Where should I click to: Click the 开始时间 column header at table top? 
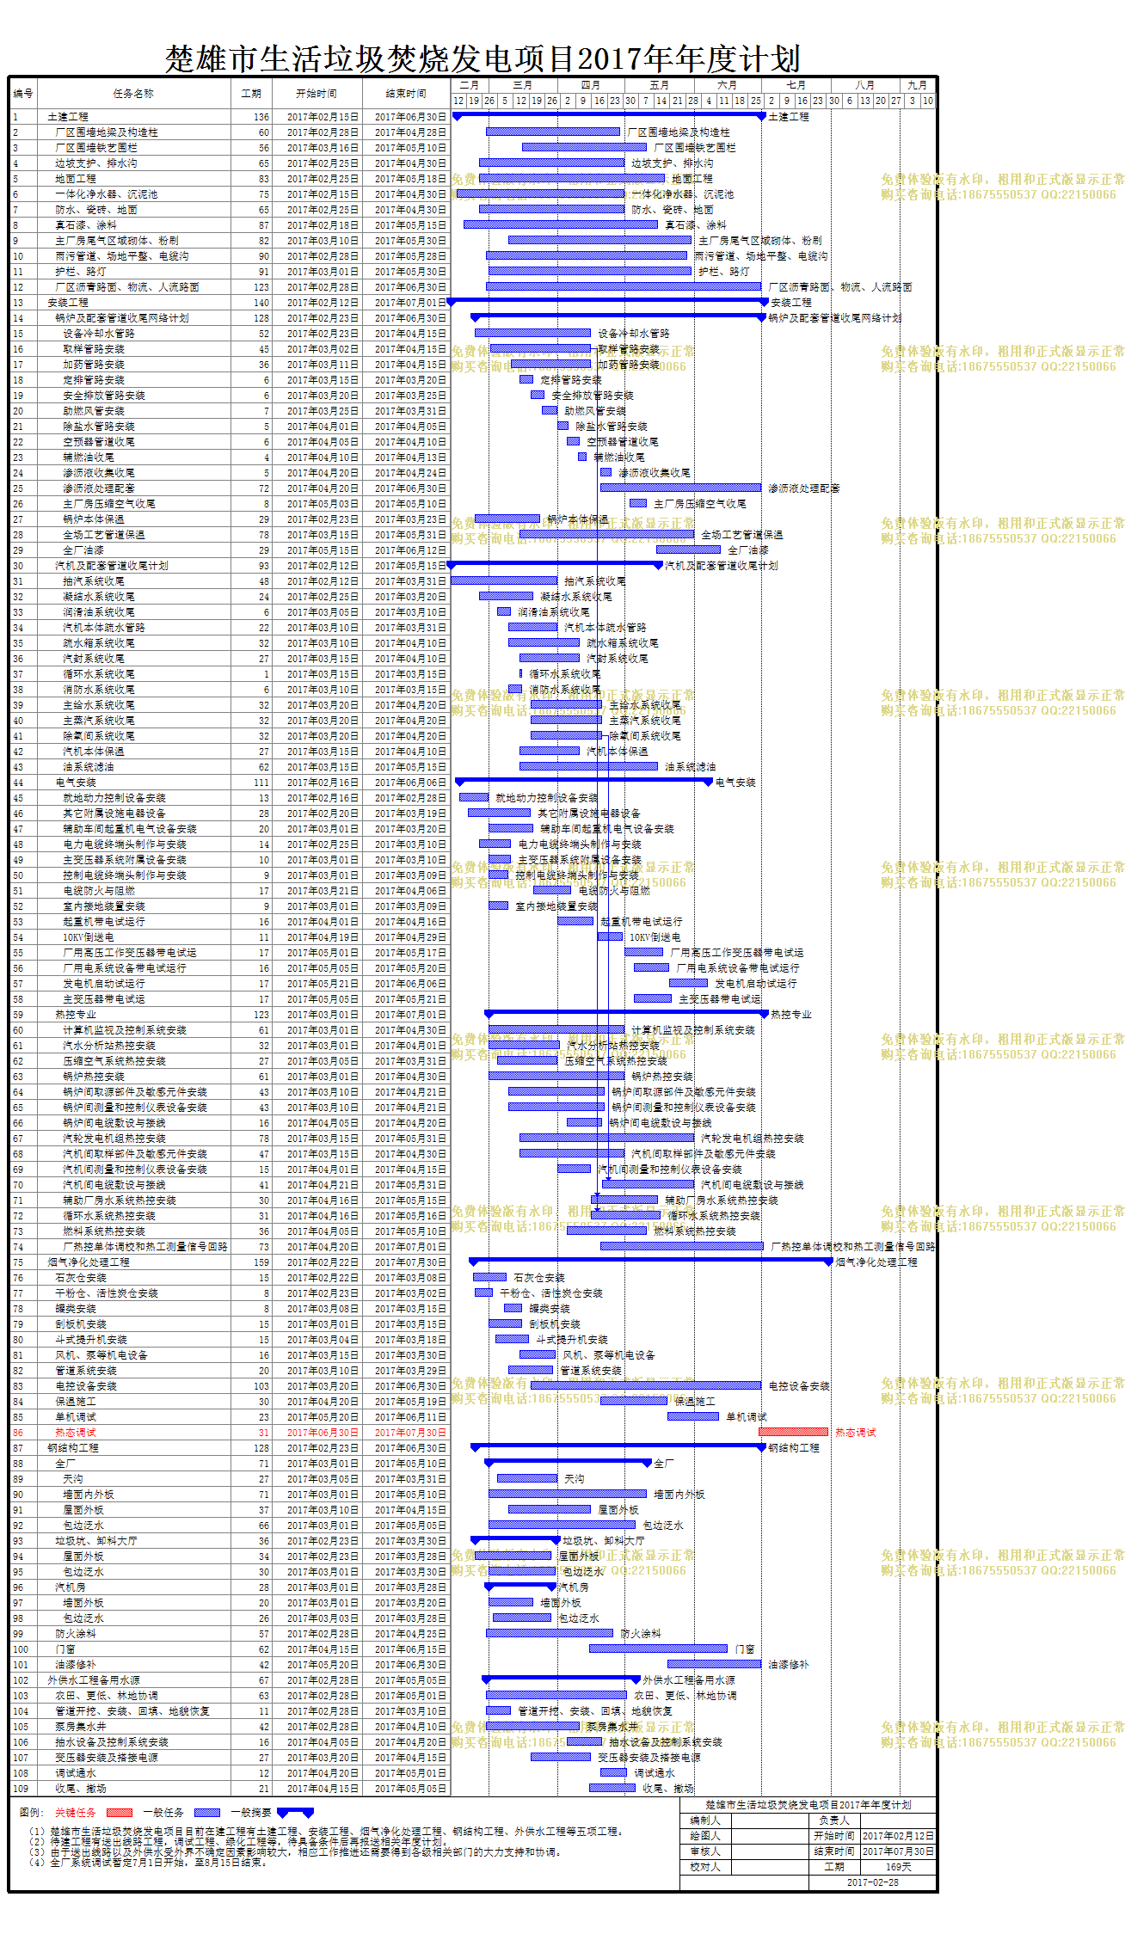tap(317, 94)
